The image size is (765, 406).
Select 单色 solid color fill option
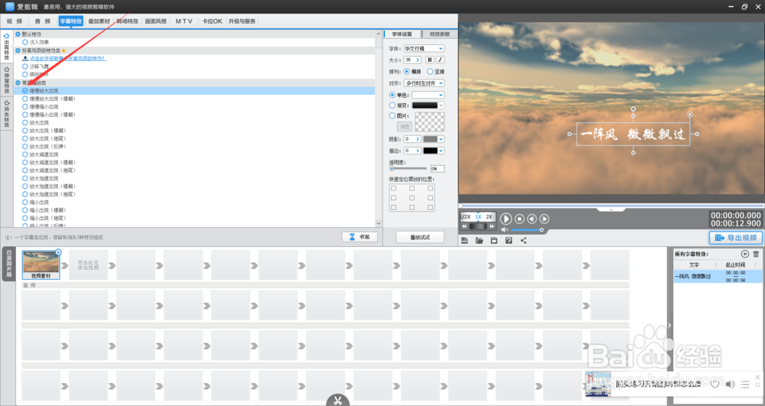click(x=392, y=95)
